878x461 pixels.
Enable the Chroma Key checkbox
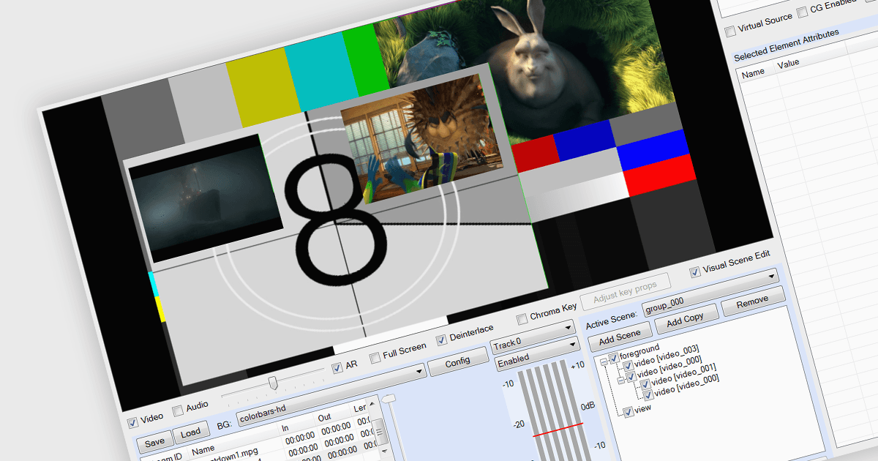[x=522, y=319]
